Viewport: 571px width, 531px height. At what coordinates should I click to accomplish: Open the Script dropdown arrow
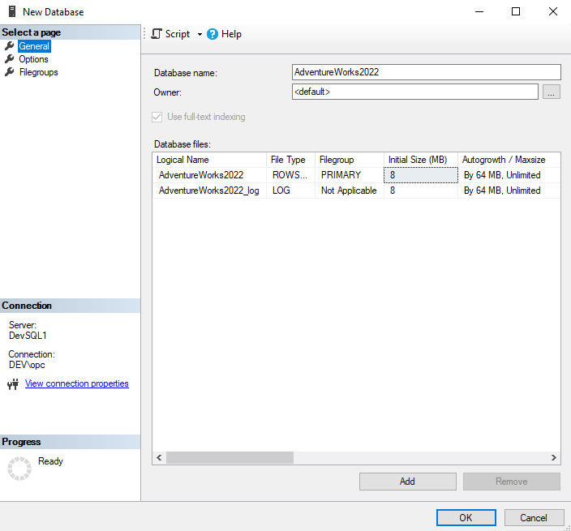click(x=200, y=34)
